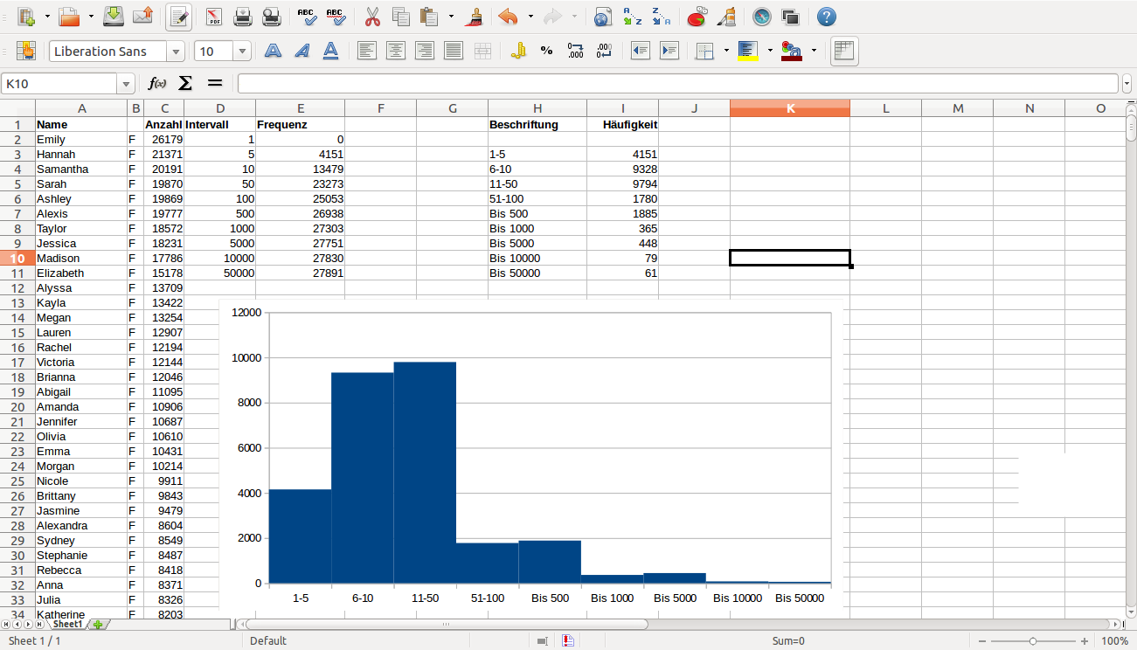
Task: Apply the currency number format
Action: pyautogui.click(x=518, y=52)
